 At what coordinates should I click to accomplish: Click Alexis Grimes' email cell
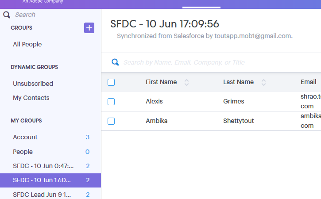point(310,101)
